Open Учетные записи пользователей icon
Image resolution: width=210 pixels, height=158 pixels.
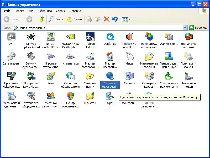click(x=51, y=100)
